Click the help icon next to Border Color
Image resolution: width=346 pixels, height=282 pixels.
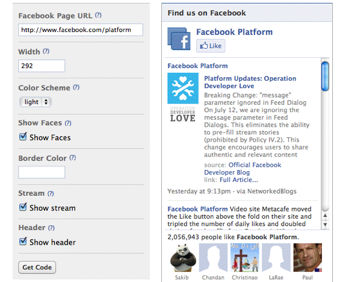click(x=73, y=158)
